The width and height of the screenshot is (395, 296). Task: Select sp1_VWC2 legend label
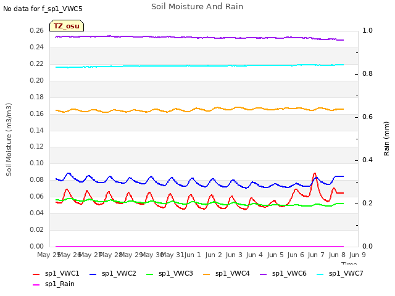pyautogui.click(x=119, y=274)
